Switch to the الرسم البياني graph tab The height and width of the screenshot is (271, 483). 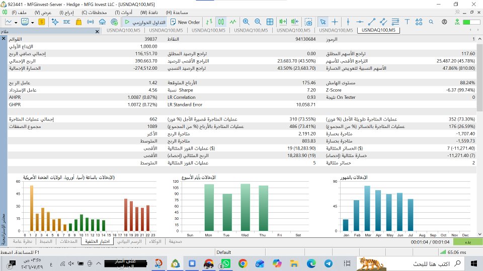coord(129,241)
